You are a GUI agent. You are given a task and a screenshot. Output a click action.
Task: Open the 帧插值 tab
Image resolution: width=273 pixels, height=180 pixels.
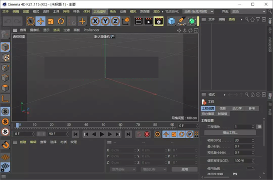coord(222,114)
